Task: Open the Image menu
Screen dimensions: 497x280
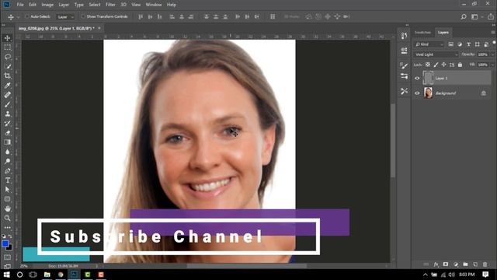Action: click(47, 5)
